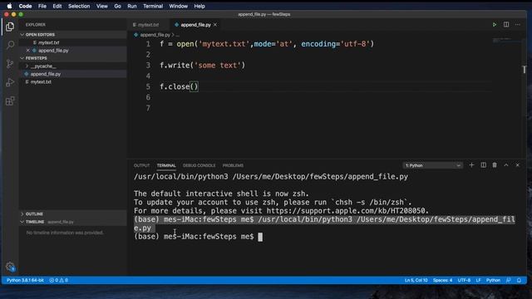Switch to the Output panel tab
Image resolution: width=532 pixels, height=299 pixels.
[x=141, y=165]
